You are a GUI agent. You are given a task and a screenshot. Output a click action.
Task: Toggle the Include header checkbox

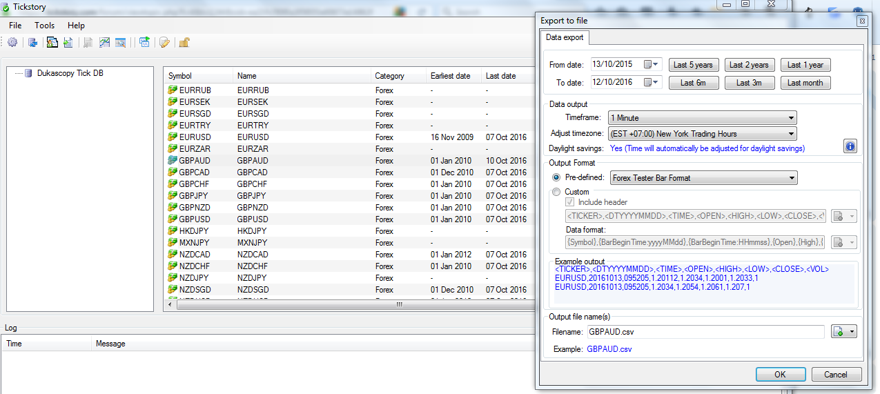[570, 202]
